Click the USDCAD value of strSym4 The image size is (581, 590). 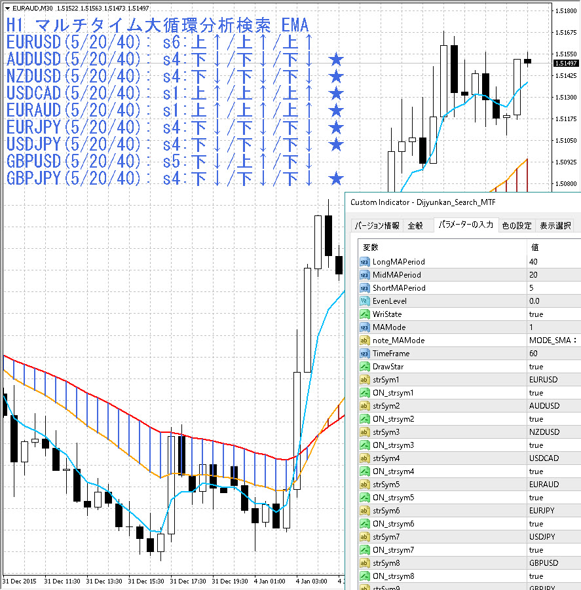pos(544,458)
